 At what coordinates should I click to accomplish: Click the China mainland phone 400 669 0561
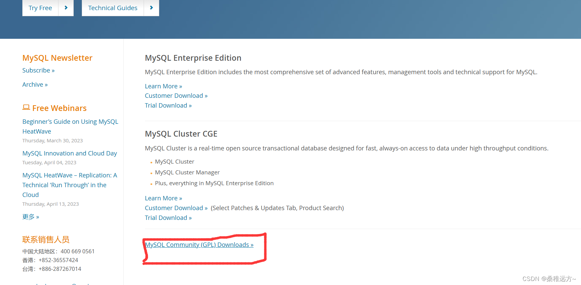click(77, 251)
